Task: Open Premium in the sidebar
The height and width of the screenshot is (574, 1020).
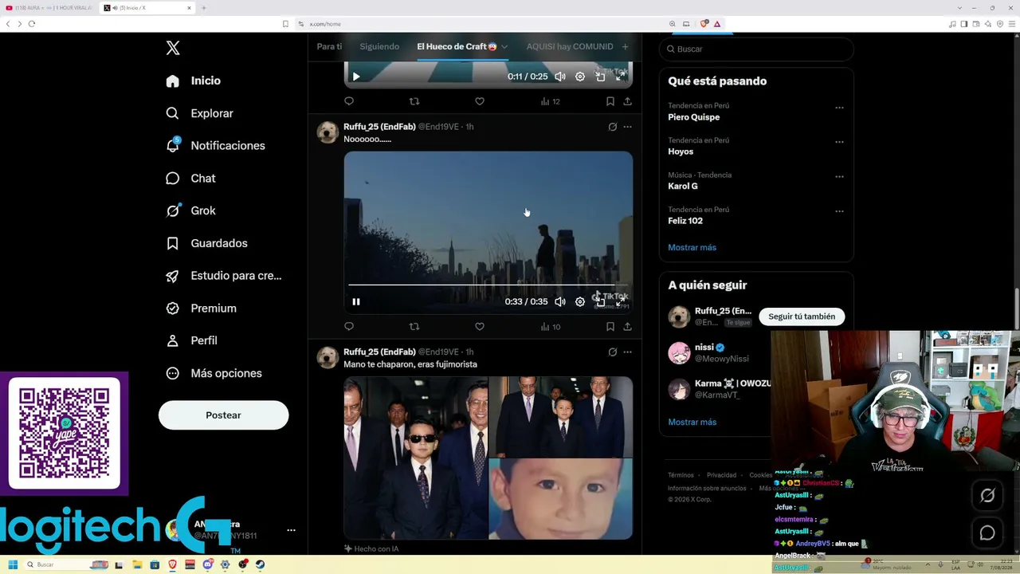Action: pos(202,309)
